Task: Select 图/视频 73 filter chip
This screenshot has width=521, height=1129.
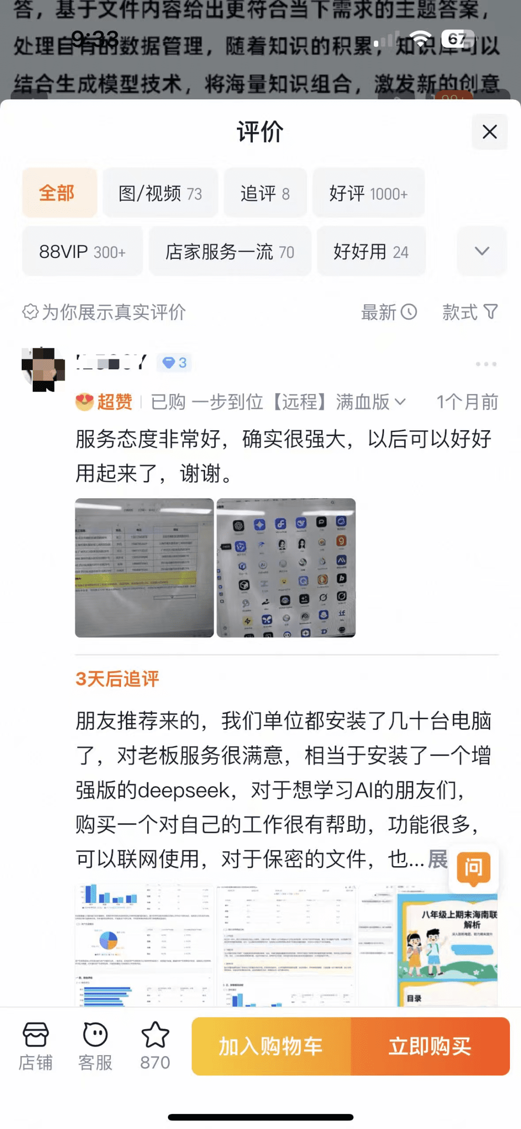Action: click(160, 193)
